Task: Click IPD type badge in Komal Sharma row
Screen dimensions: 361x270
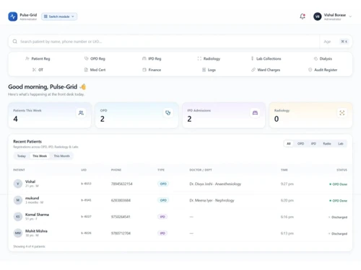Action: click(162, 217)
